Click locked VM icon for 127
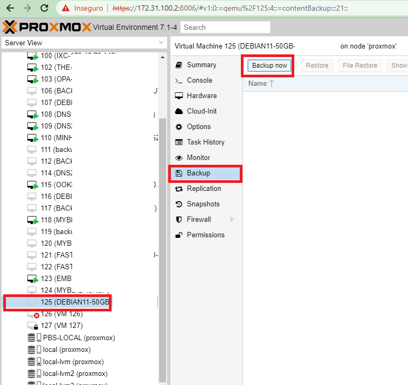Image resolution: width=408 pixels, height=385 pixels. 33,326
